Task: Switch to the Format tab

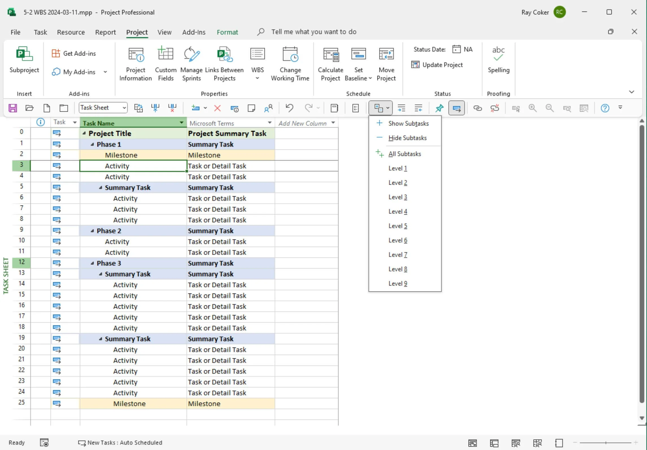Action: click(x=227, y=32)
